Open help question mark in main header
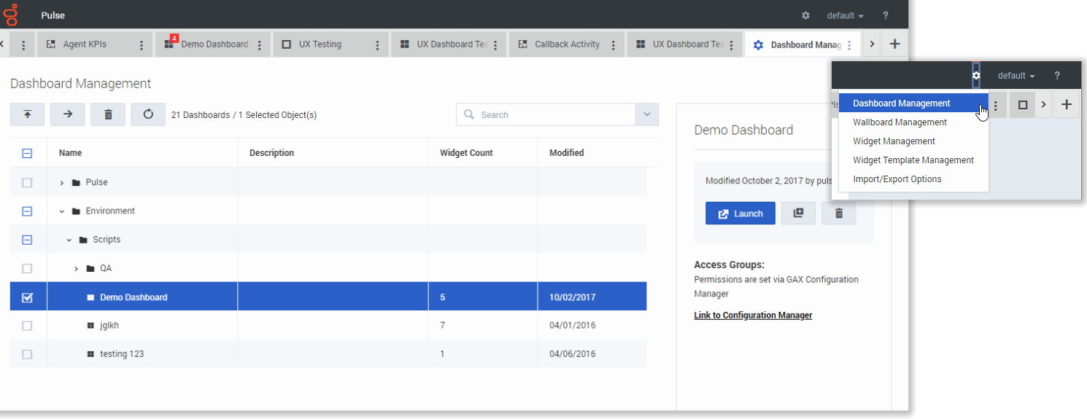The image size is (1087, 419). pyautogui.click(x=885, y=15)
